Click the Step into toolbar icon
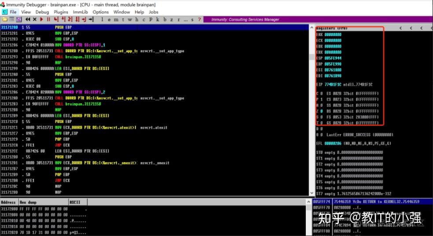 56,19
